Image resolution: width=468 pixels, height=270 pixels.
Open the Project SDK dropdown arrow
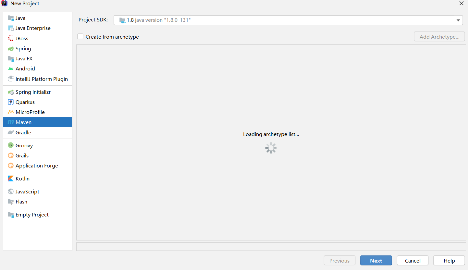pyautogui.click(x=458, y=20)
